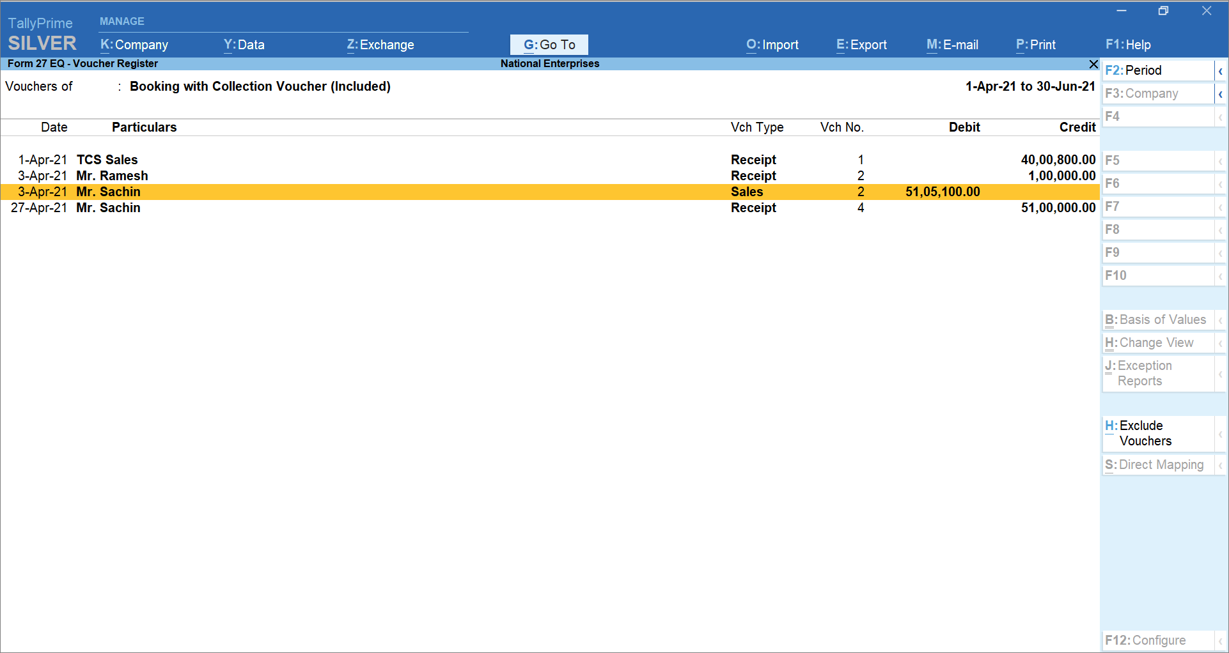Click F3: Company button
Viewport: 1229px width, 653px height.
[x=1158, y=93]
